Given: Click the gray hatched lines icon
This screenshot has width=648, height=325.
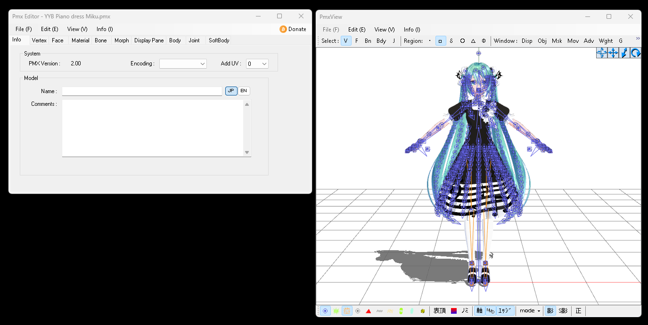Looking at the screenshot, I should point(379,311).
